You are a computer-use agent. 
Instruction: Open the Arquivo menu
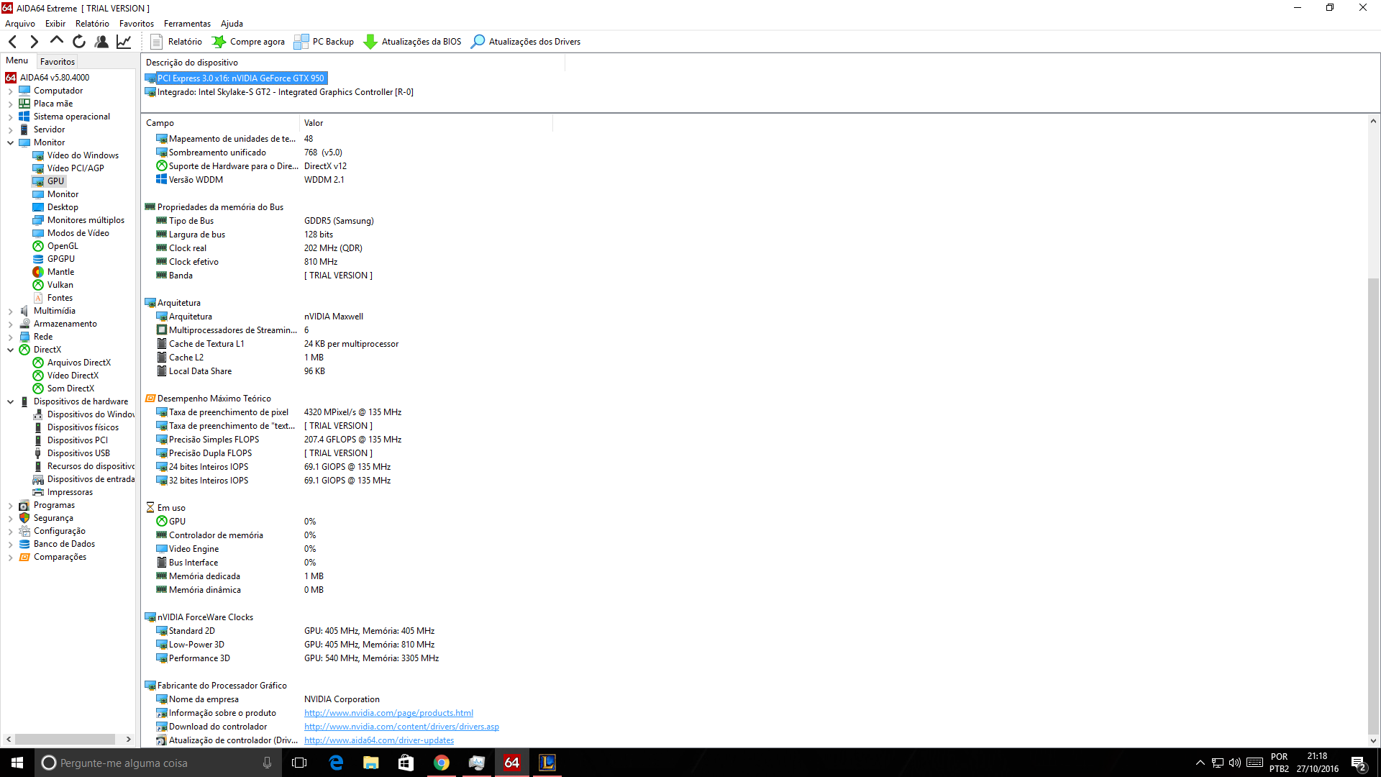tap(20, 24)
